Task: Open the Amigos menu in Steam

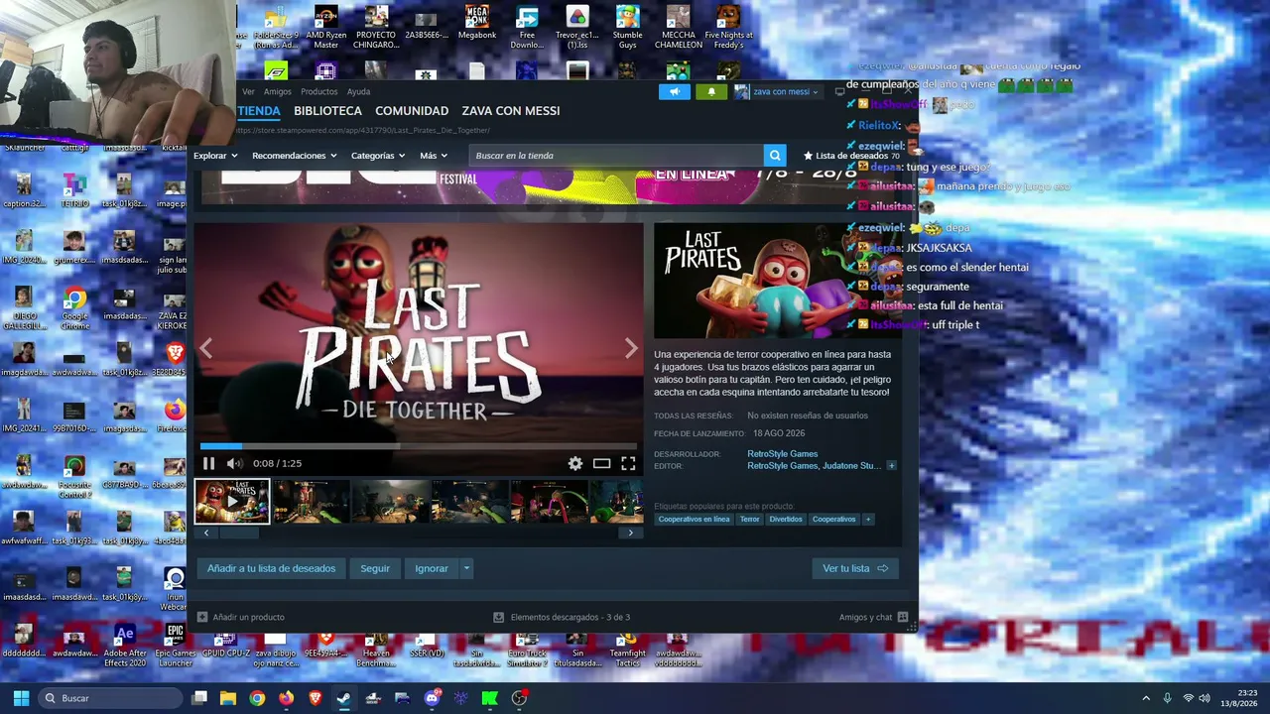Action: tap(278, 91)
